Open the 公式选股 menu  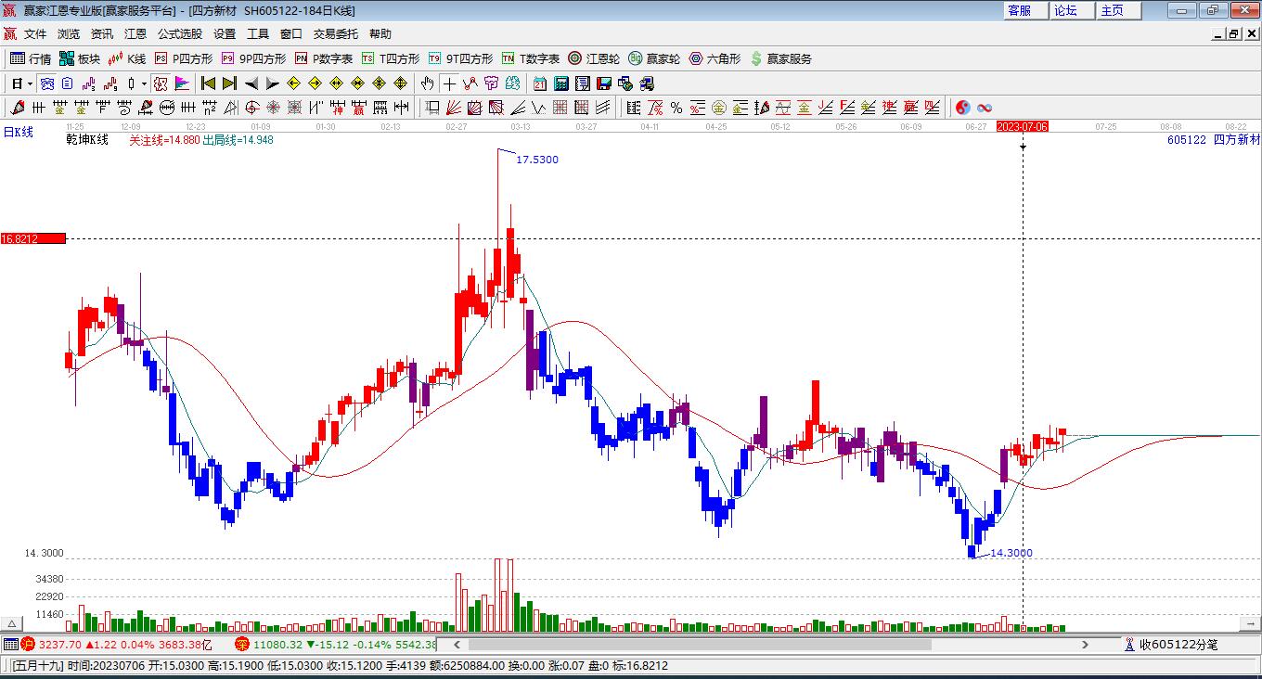pyautogui.click(x=180, y=33)
